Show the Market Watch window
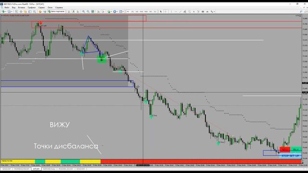This screenshot has height=173, width=308. (x=16, y=12)
